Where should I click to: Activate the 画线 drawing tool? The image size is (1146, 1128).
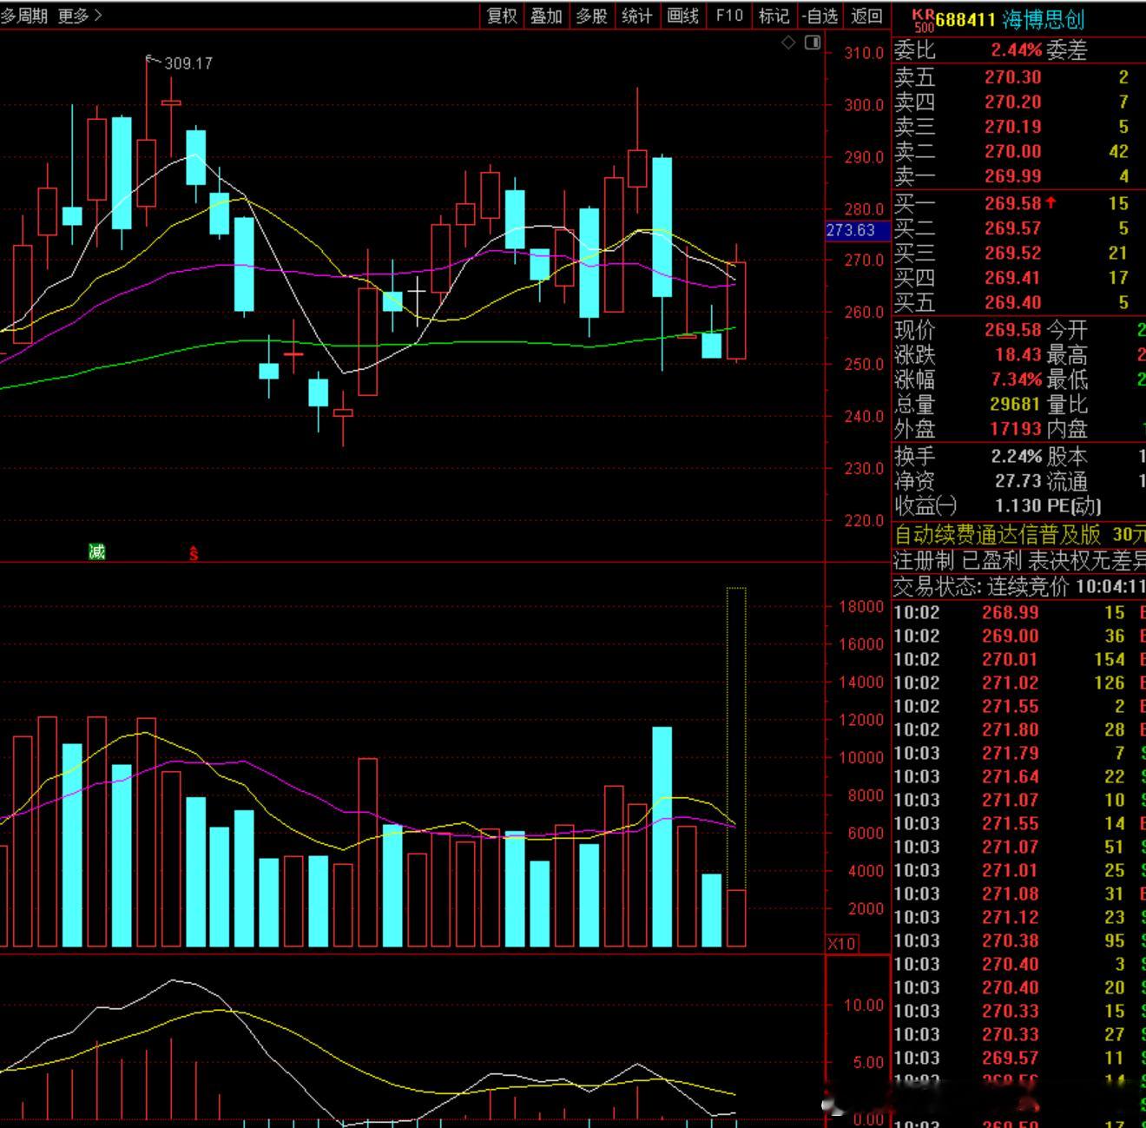coord(682,16)
